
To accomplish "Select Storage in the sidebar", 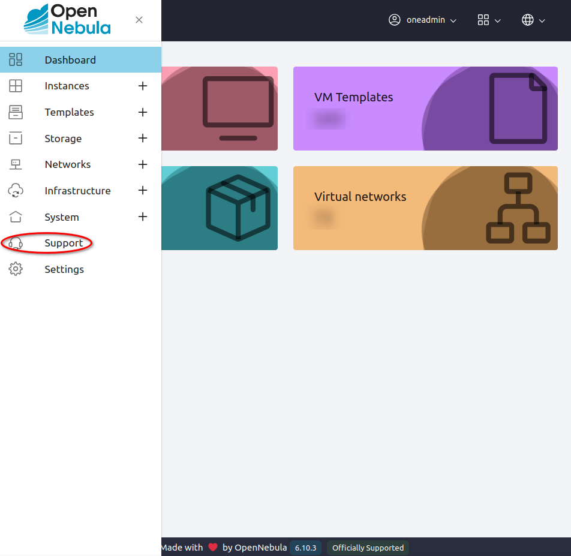I will (63, 139).
